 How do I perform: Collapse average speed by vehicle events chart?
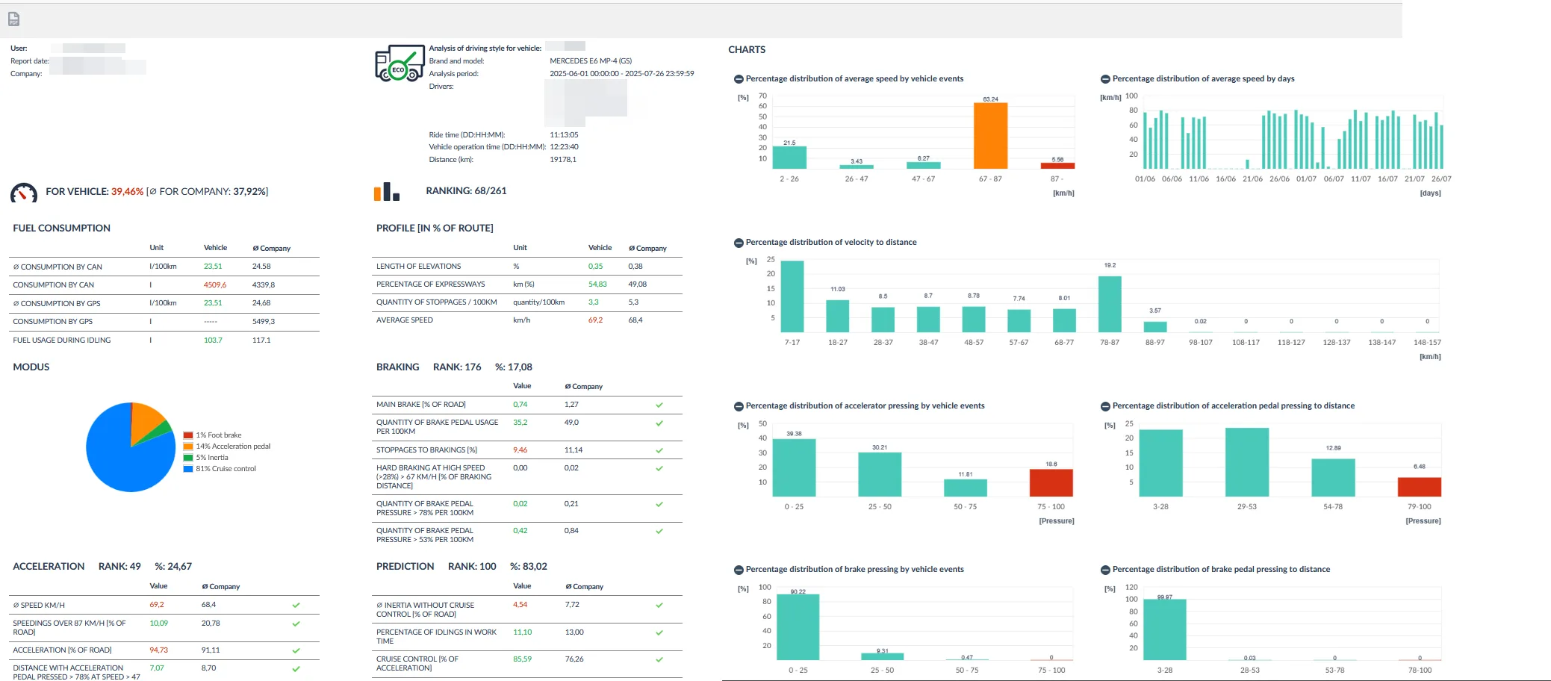click(739, 79)
